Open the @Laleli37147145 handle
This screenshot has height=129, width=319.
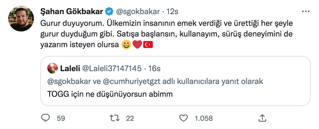coord(112,68)
